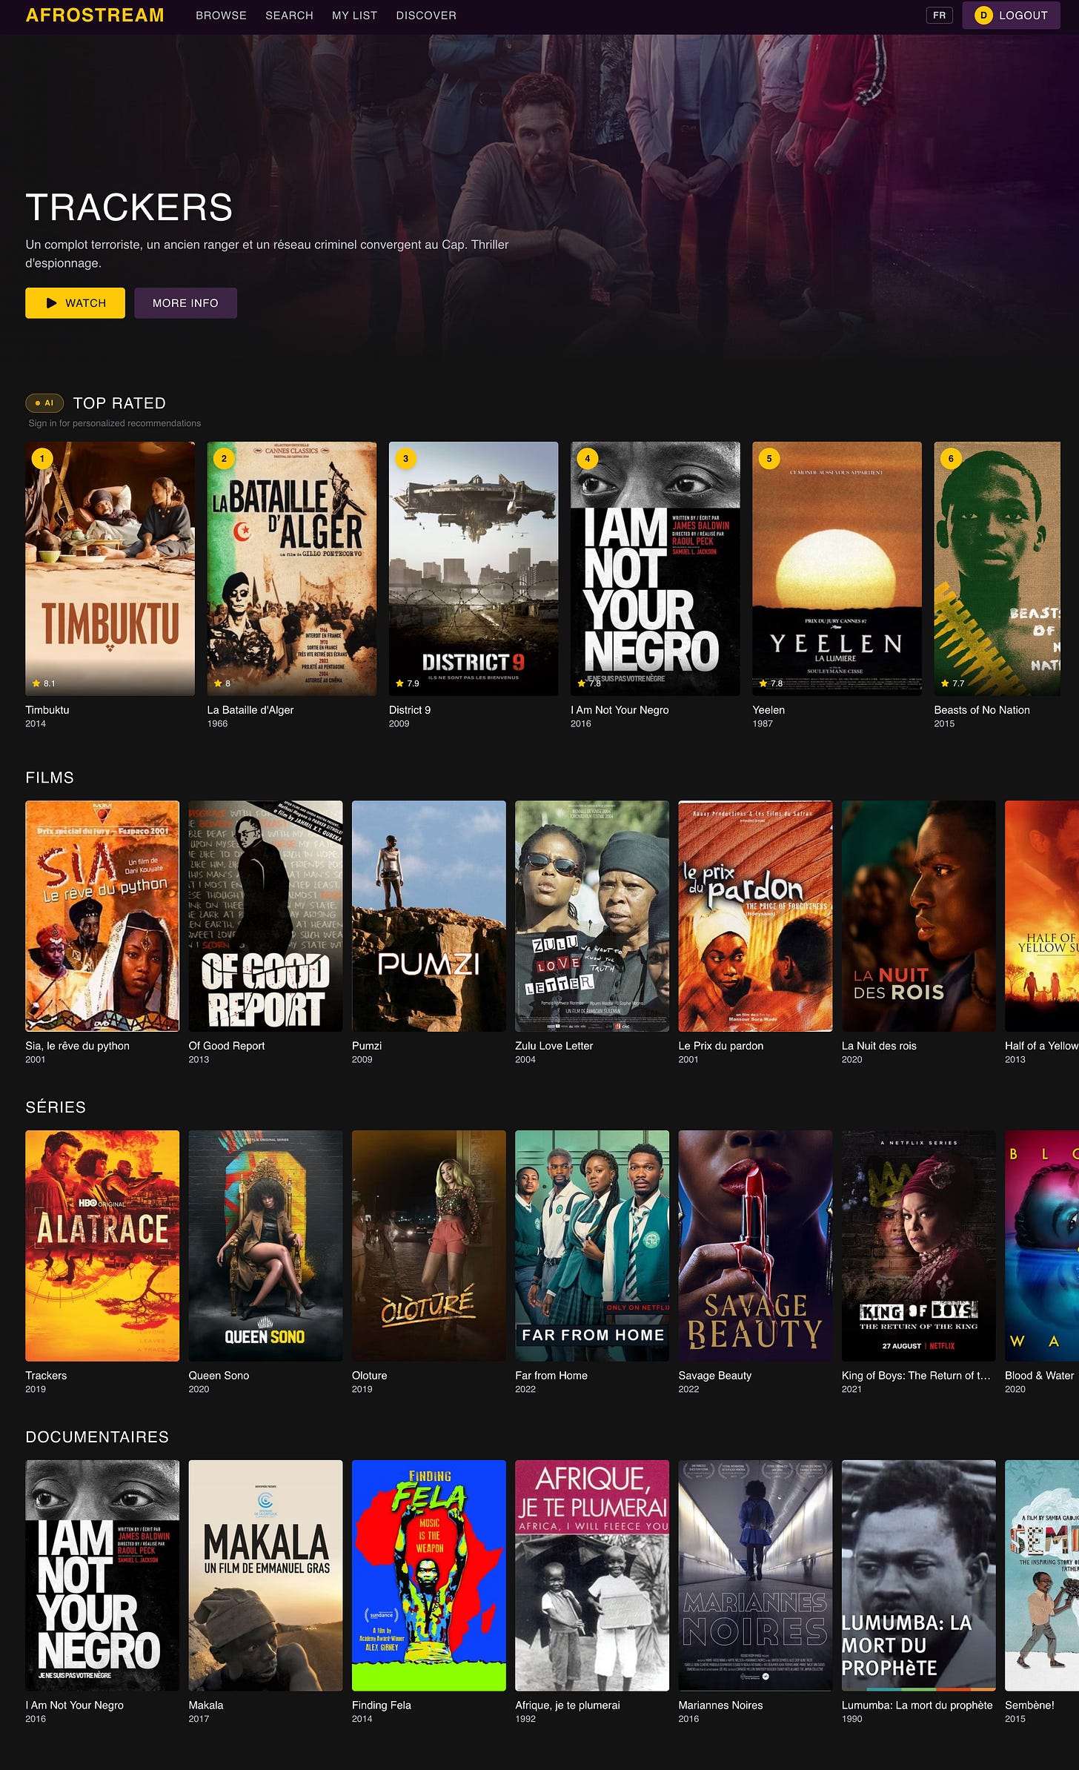Open the Mariannes Noires poster

pyautogui.click(x=755, y=1575)
